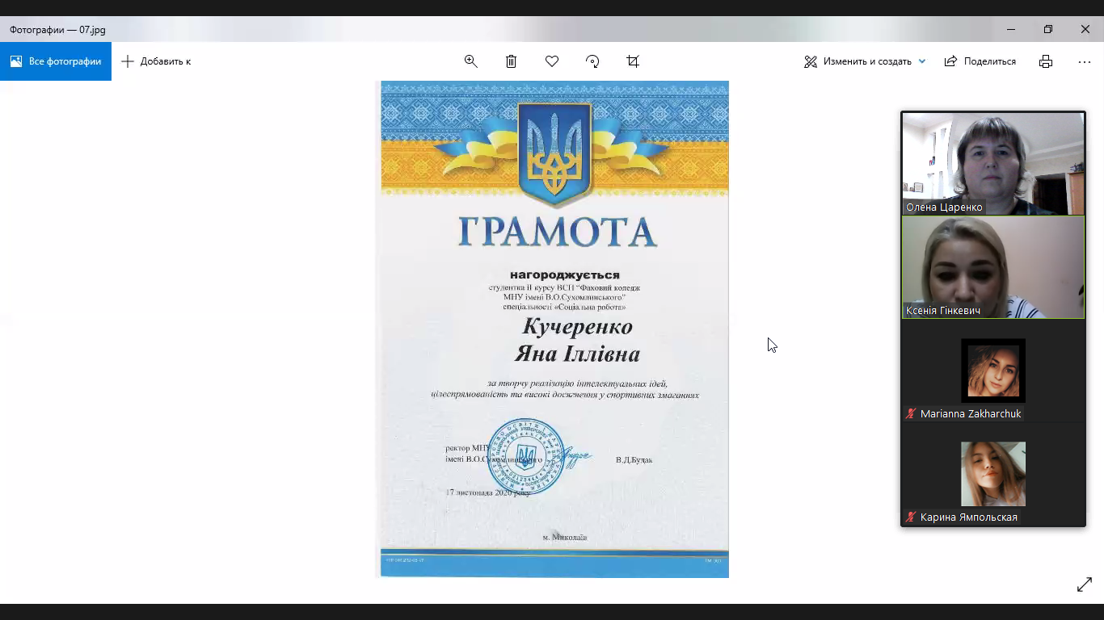
Task: Rotate the image with rotate icon
Action: click(592, 61)
